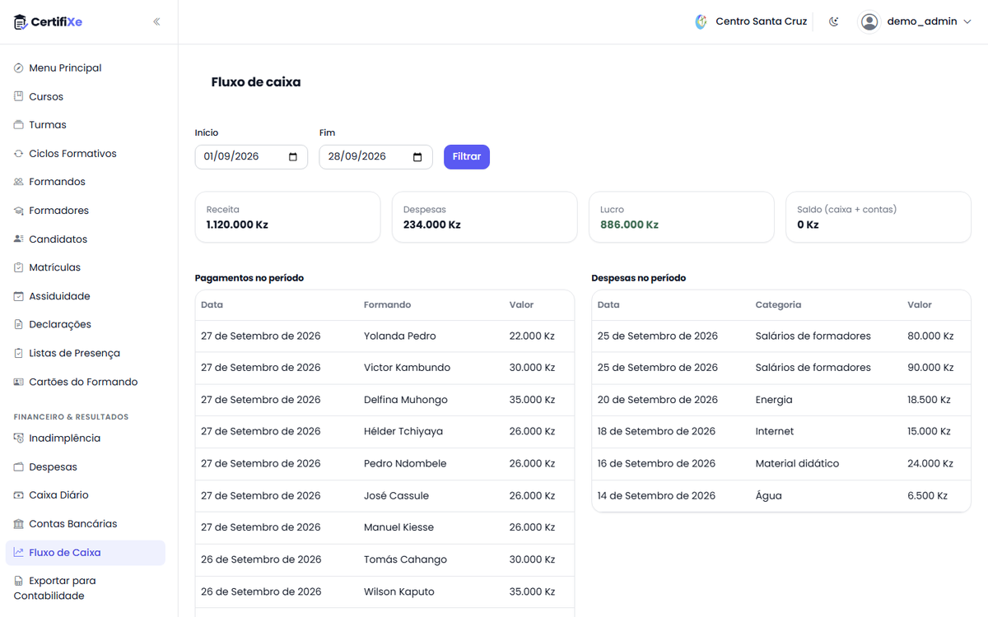Click the Energia expense category cell
988x617 pixels.
tap(774, 400)
